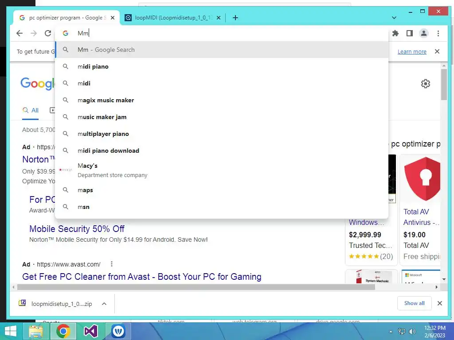
Task: Click the scroll left arrow
Action: coord(13,287)
